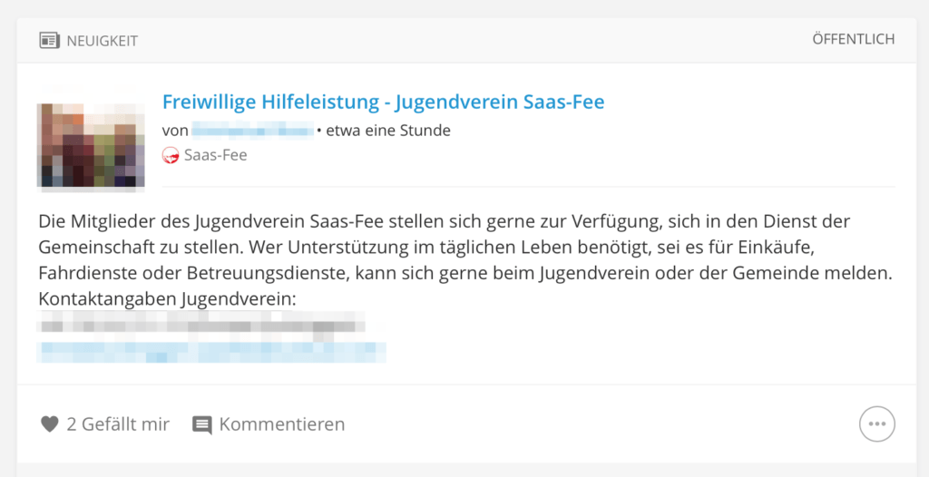Click the Kontaktangaben Jugendverein text line
Screen dimensions: 929x477
point(167,300)
